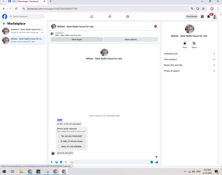
Task: Send a thumbs up like
Action: pos(157,162)
